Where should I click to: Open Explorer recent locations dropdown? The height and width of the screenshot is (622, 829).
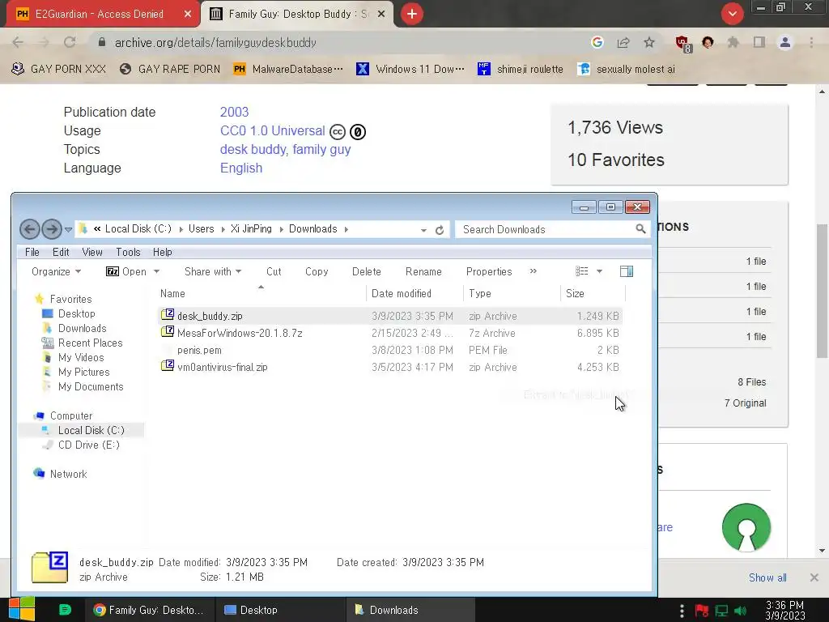[x=68, y=229]
